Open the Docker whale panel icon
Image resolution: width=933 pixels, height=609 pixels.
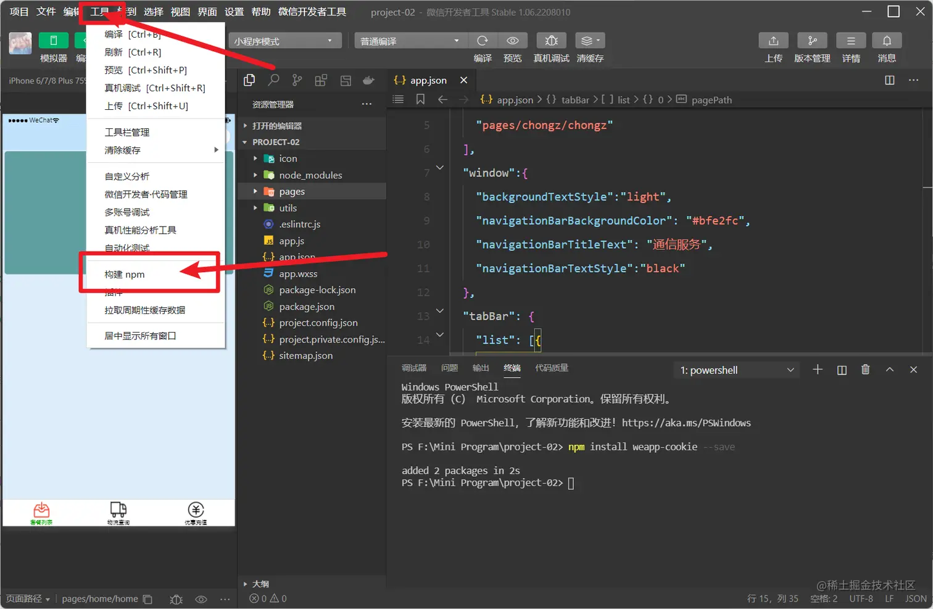coord(368,80)
